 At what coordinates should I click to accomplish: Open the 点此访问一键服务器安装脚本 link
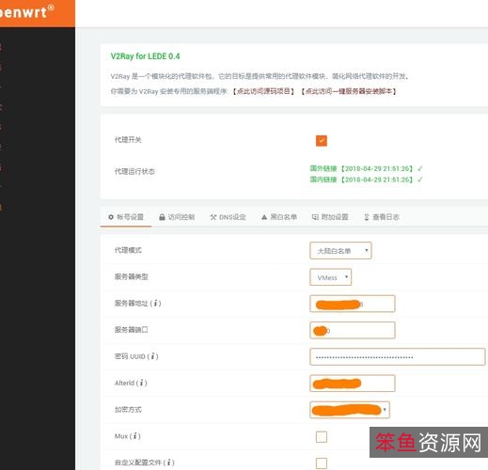pyautogui.click(x=349, y=91)
